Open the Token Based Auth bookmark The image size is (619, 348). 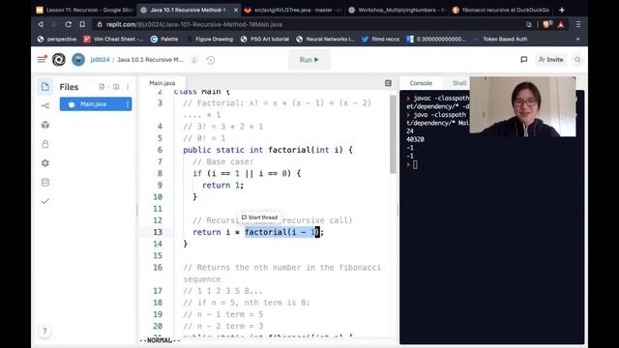pyautogui.click(x=500, y=39)
